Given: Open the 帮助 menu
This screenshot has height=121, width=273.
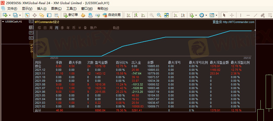Looking at the screenshot, I should [101, 9].
